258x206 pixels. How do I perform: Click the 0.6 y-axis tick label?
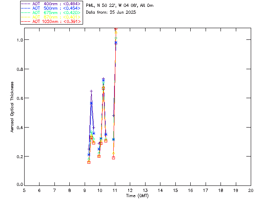click(x=20, y=98)
